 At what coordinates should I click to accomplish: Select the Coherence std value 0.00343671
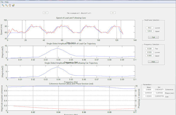point(159,90)
